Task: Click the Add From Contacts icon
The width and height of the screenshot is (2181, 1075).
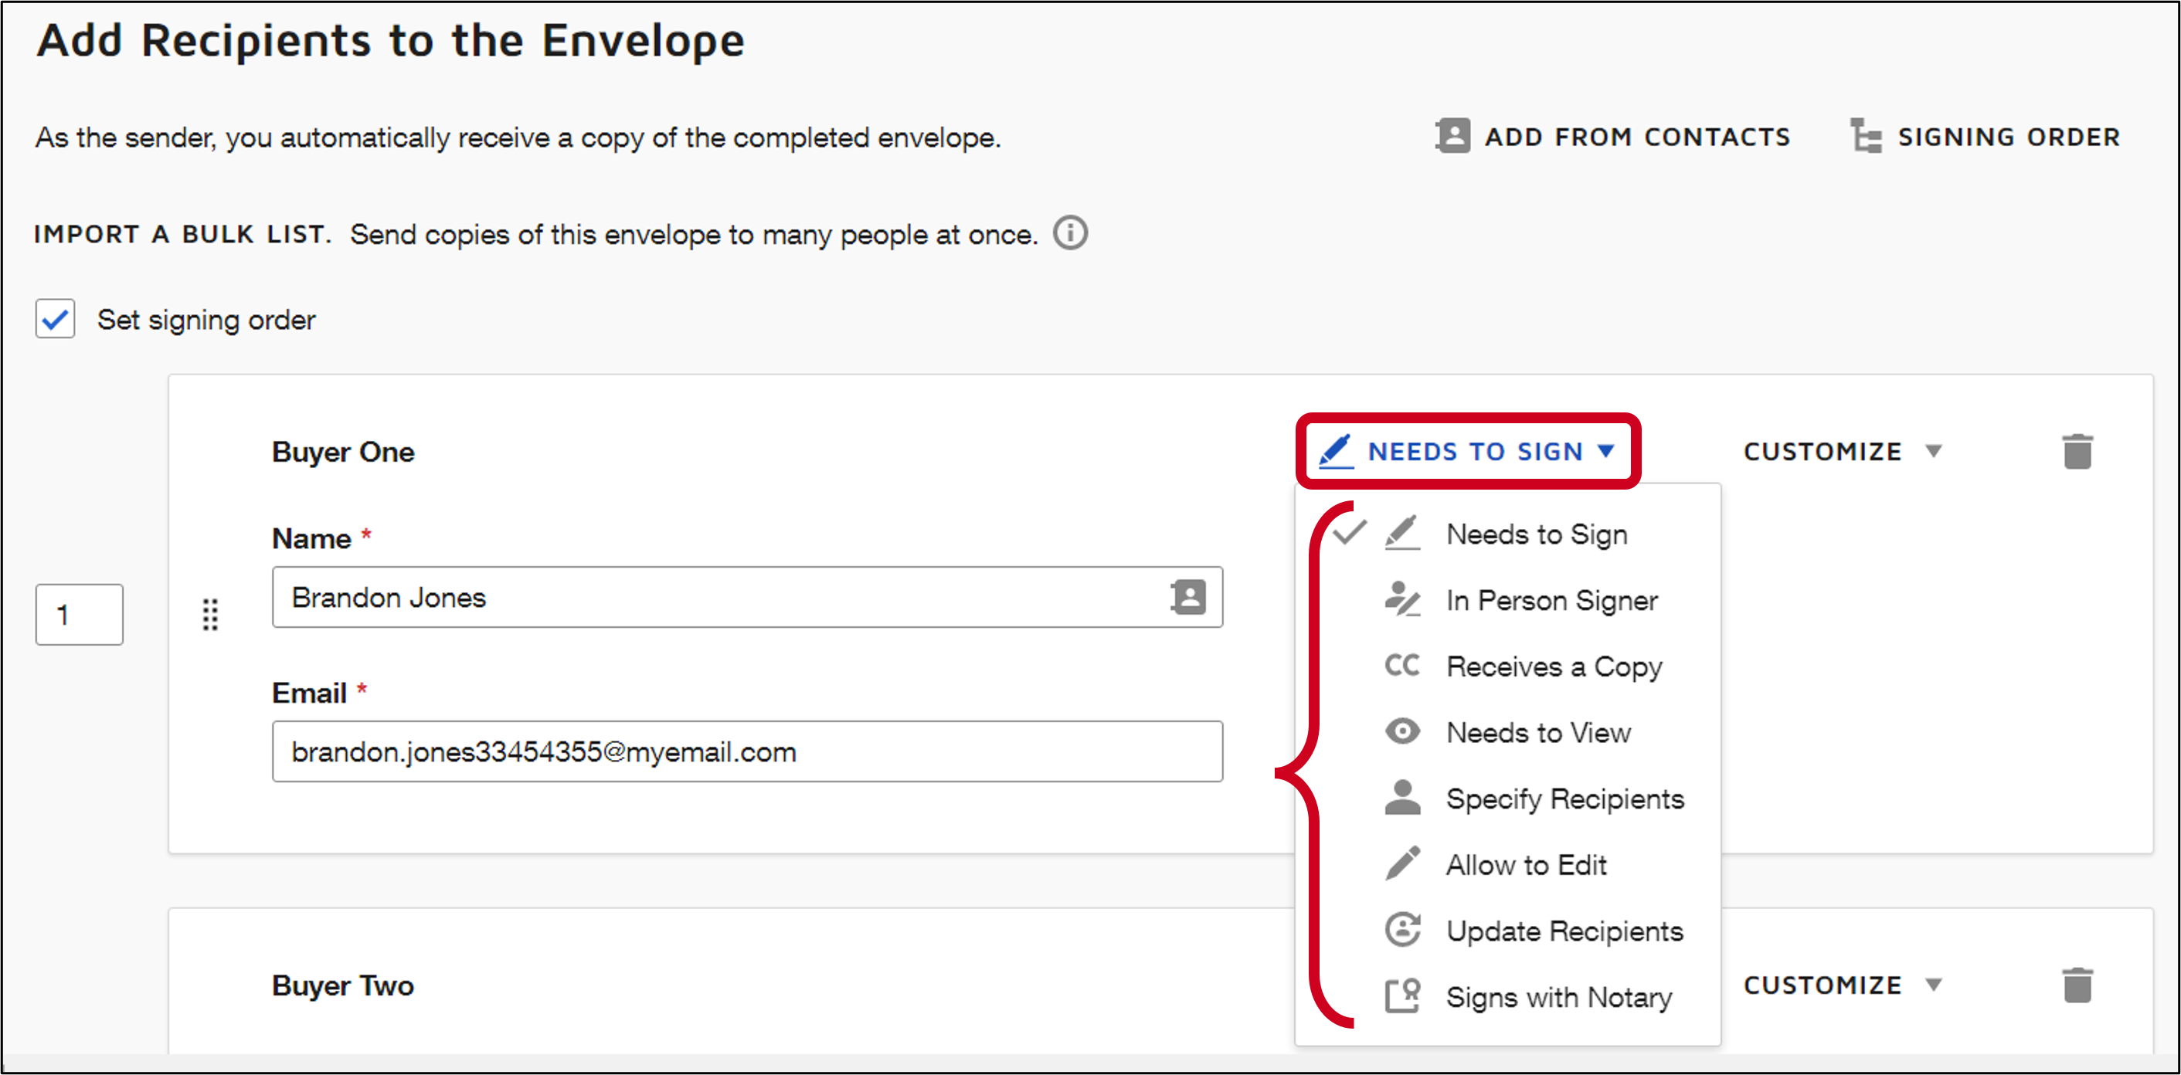Action: (1453, 136)
